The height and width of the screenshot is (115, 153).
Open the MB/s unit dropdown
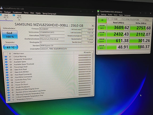(148, 20)
